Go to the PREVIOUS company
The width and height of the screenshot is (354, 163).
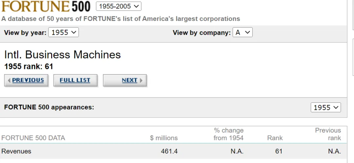pyautogui.click(x=26, y=80)
